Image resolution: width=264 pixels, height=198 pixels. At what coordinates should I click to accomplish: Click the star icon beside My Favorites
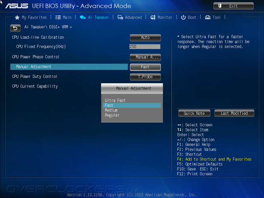click(x=17, y=17)
